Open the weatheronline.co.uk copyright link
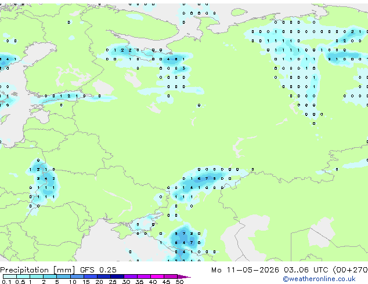Screen dimensions: 368x284 [319, 279]
